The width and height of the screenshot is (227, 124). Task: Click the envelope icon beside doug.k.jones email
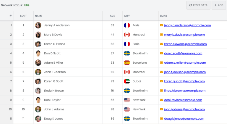[161, 119]
